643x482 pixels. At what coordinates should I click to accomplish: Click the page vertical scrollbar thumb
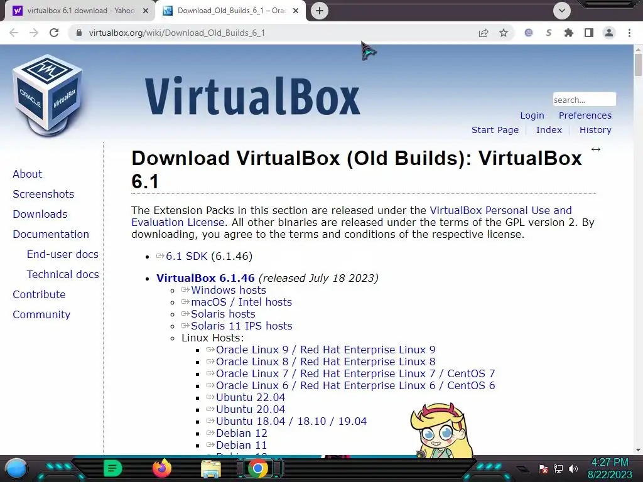(x=638, y=65)
